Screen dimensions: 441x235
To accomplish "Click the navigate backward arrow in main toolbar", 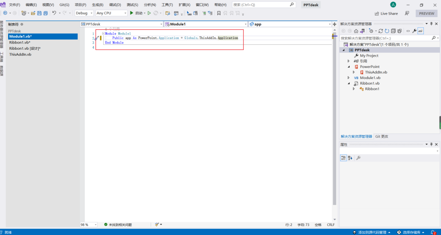I will point(5,13).
